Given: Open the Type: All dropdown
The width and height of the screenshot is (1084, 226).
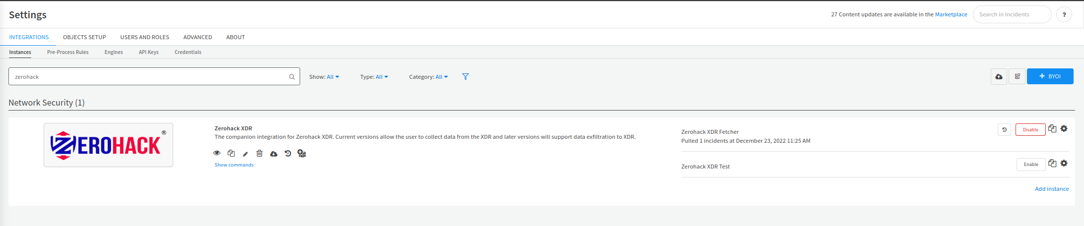Looking at the screenshot, I should (374, 77).
